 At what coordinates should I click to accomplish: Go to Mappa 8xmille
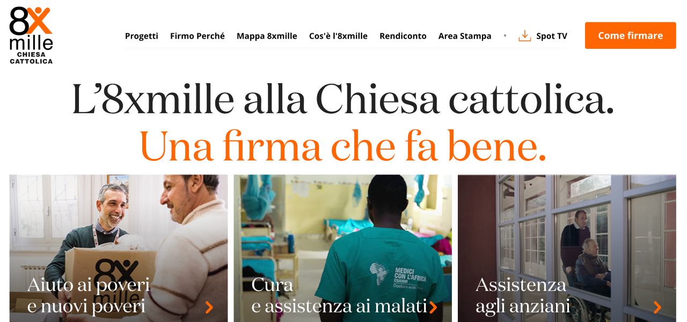point(267,36)
